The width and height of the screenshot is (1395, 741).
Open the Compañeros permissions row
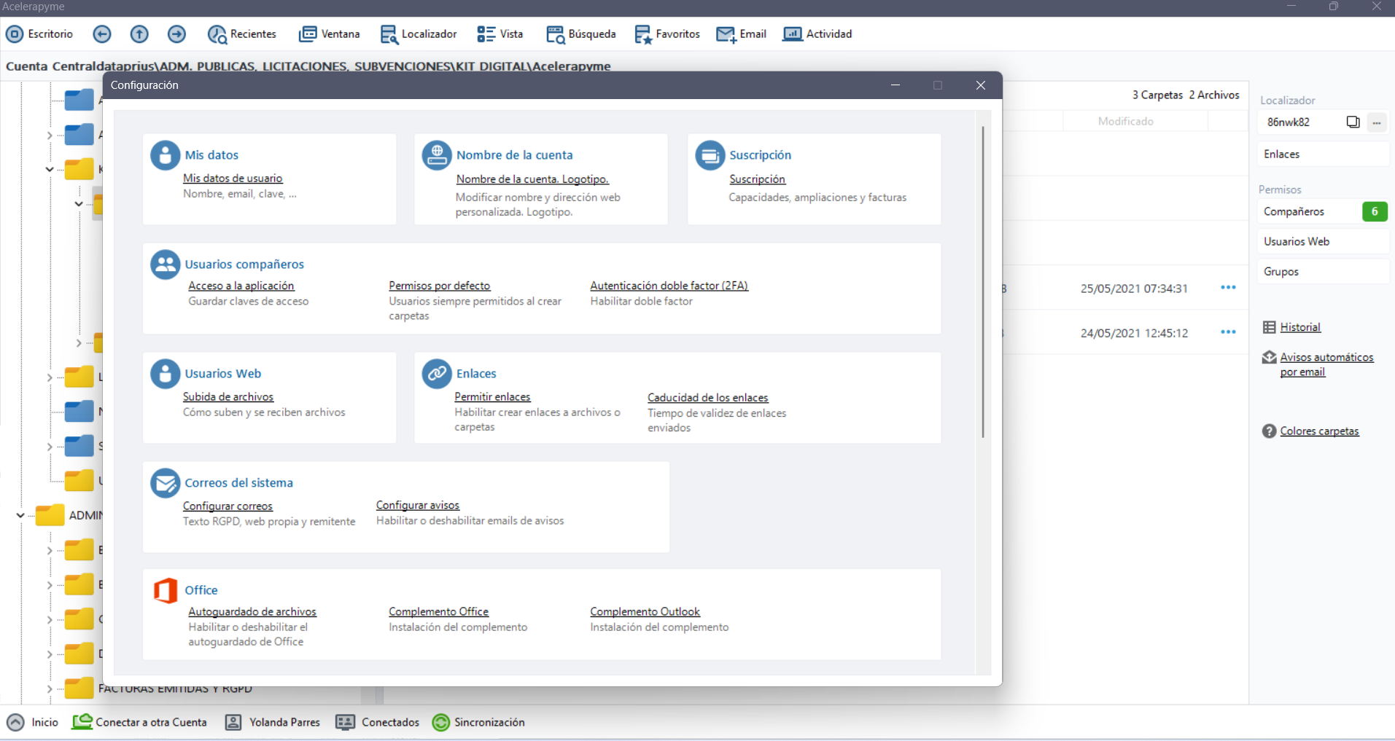(1323, 212)
